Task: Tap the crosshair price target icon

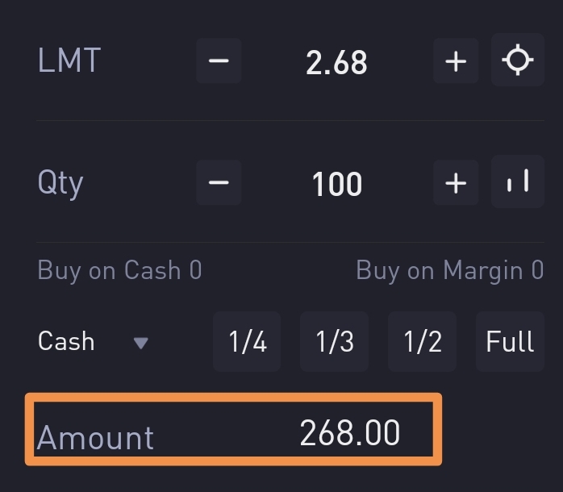Action: [x=517, y=61]
